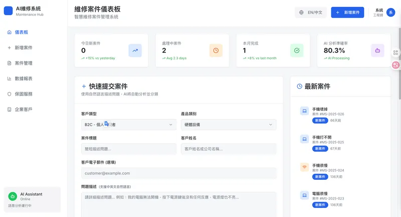
Task: Open the 手機很慢 case entry
Action: (x=340, y=171)
